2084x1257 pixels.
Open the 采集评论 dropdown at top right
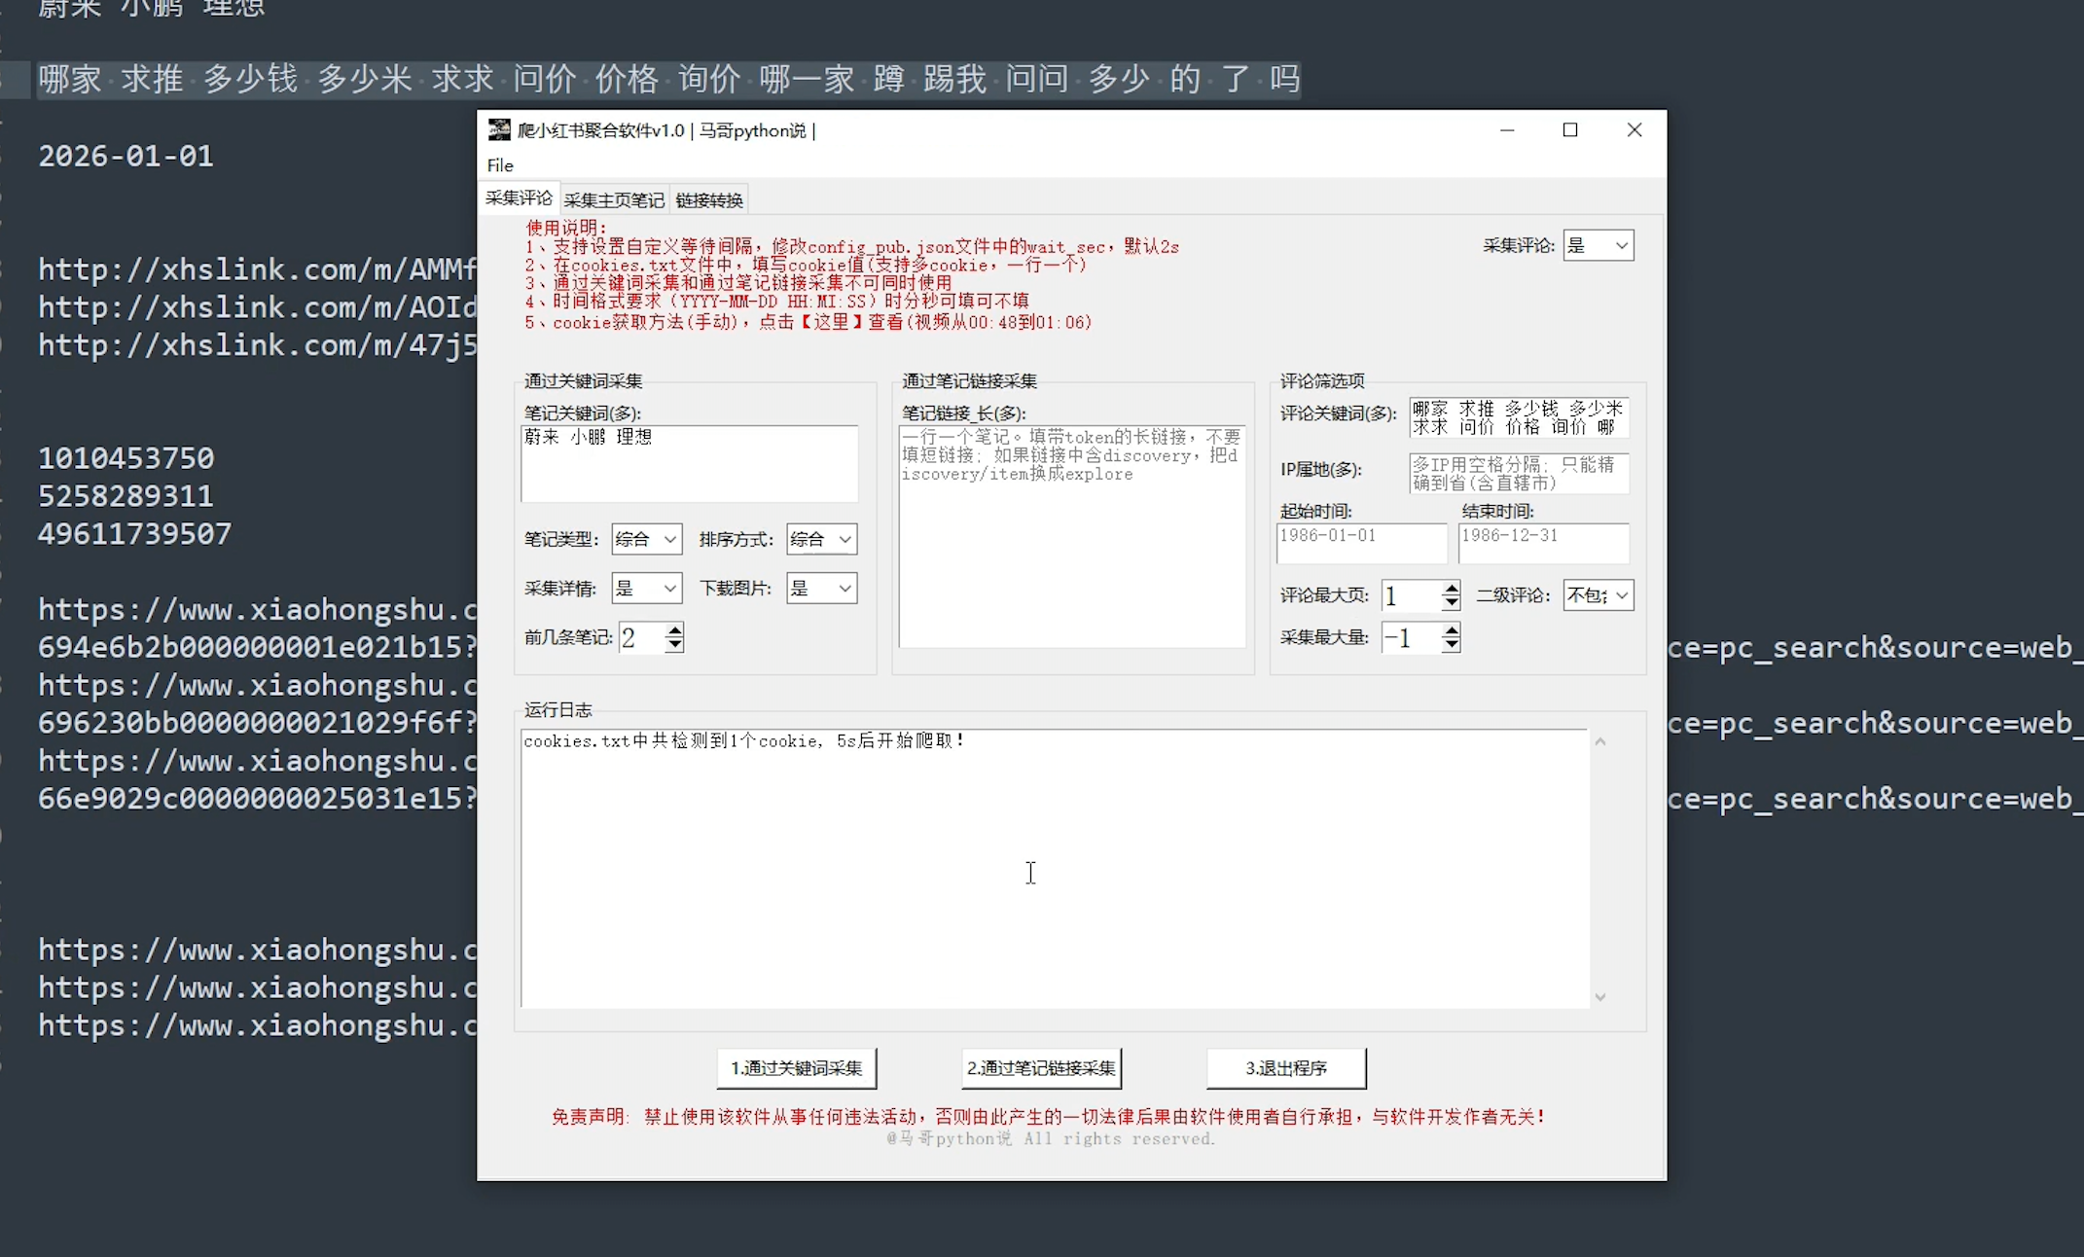[1620, 246]
